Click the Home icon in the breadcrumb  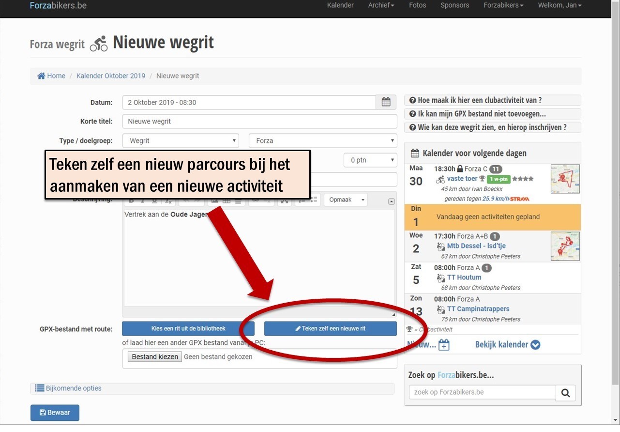point(41,76)
